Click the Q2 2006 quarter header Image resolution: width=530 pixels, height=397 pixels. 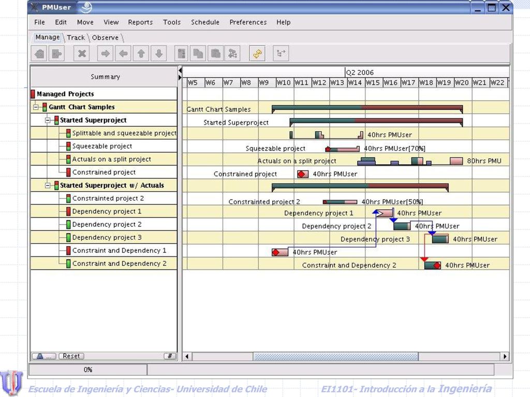click(360, 72)
